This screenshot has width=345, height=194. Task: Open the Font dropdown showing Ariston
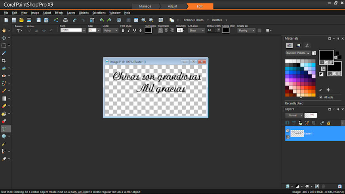pos(84,30)
